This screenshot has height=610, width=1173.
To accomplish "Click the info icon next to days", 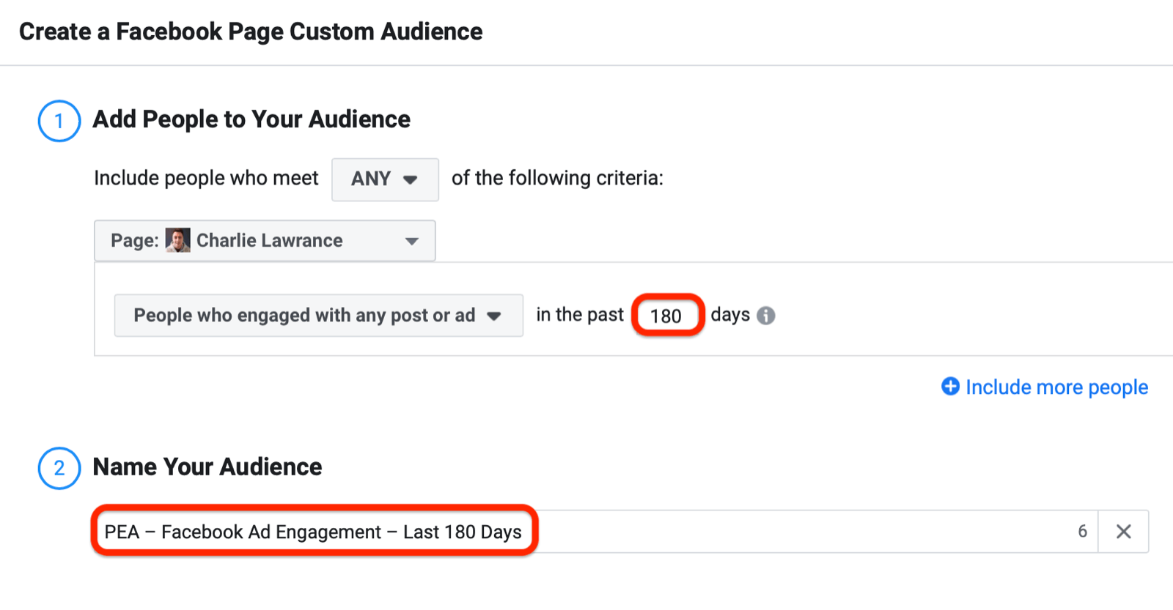I will point(765,316).
